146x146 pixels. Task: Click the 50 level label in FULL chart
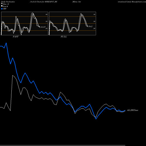pyautogui.click(x=94, y=21)
